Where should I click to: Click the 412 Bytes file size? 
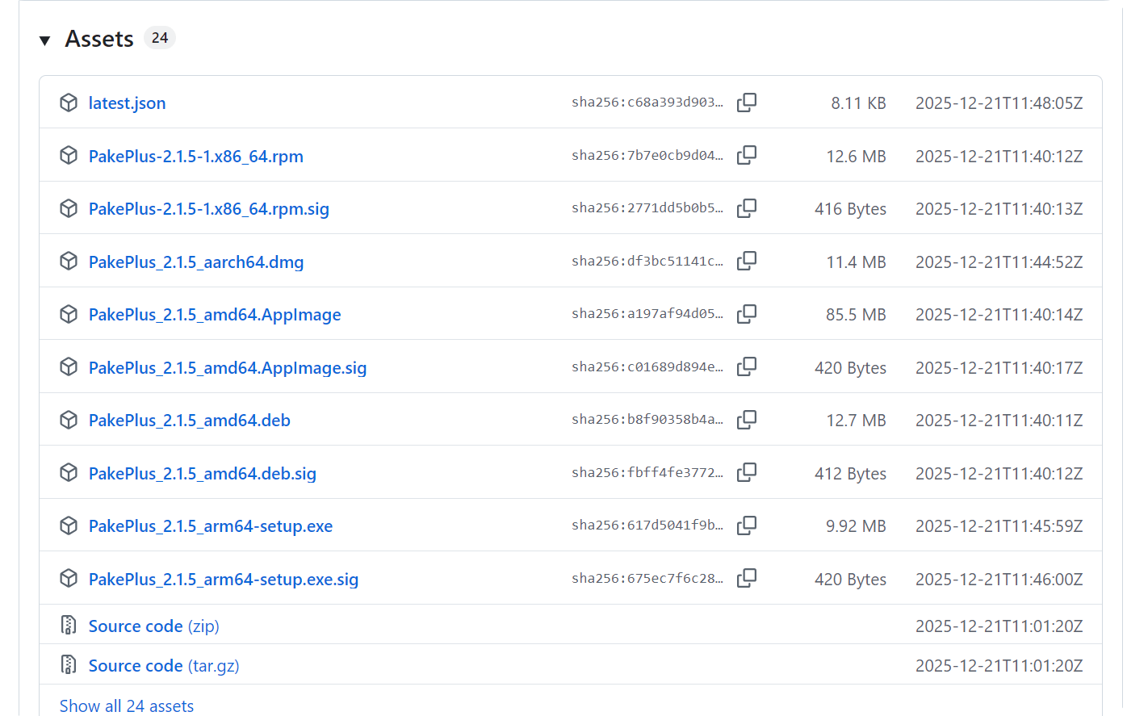(850, 474)
